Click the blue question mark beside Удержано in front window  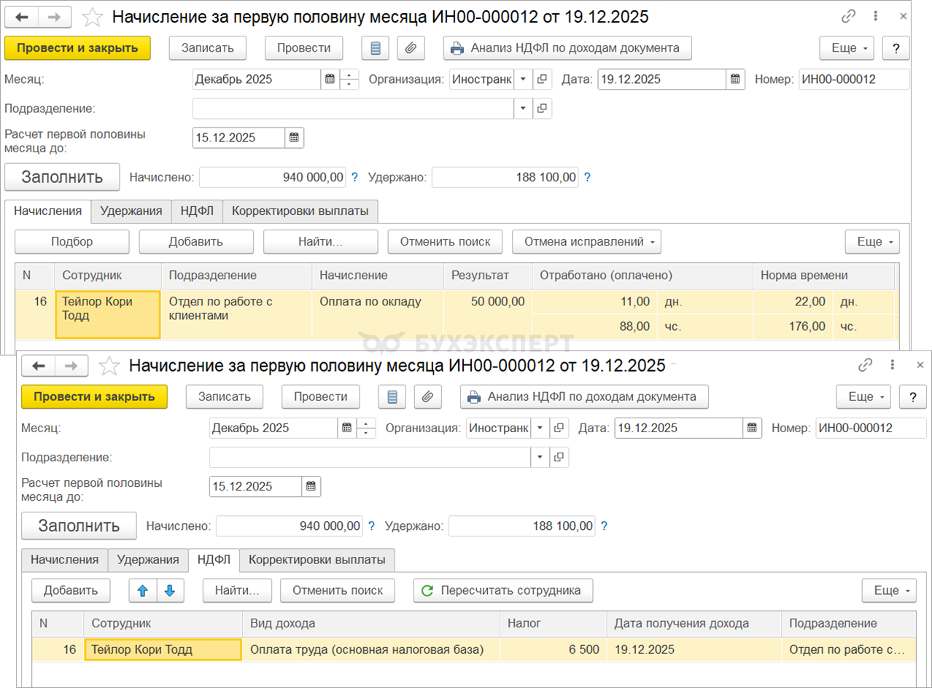(603, 526)
